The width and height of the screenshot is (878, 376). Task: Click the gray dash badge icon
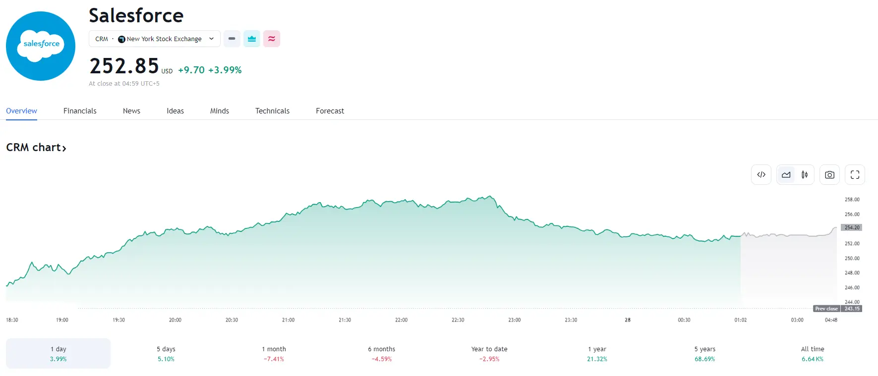[x=232, y=39]
